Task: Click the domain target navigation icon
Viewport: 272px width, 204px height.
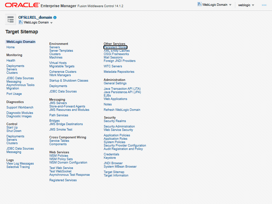Action: coord(11,20)
